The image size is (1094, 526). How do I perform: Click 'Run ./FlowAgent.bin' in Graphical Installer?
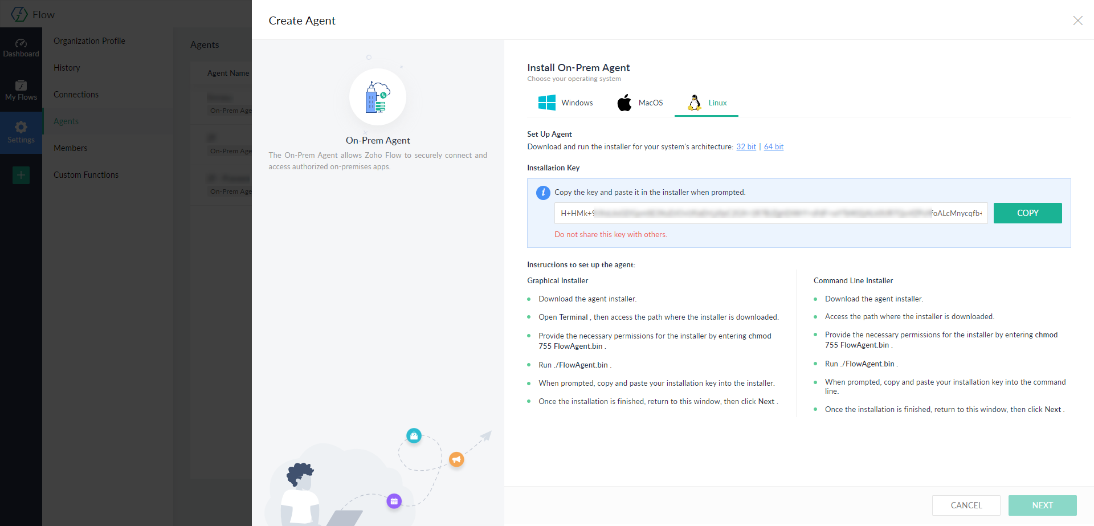point(575,365)
